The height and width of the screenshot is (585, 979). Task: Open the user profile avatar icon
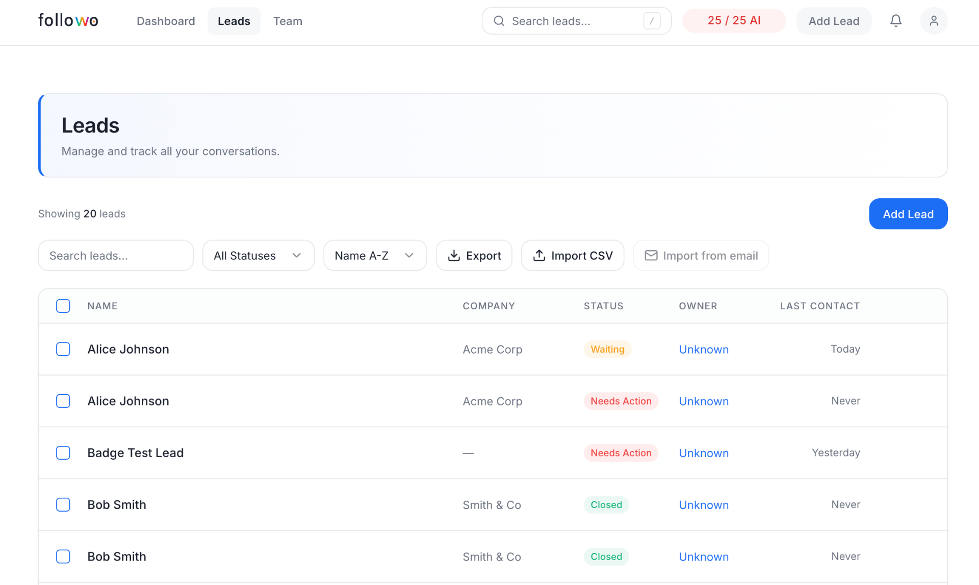[x=934, y=21]
